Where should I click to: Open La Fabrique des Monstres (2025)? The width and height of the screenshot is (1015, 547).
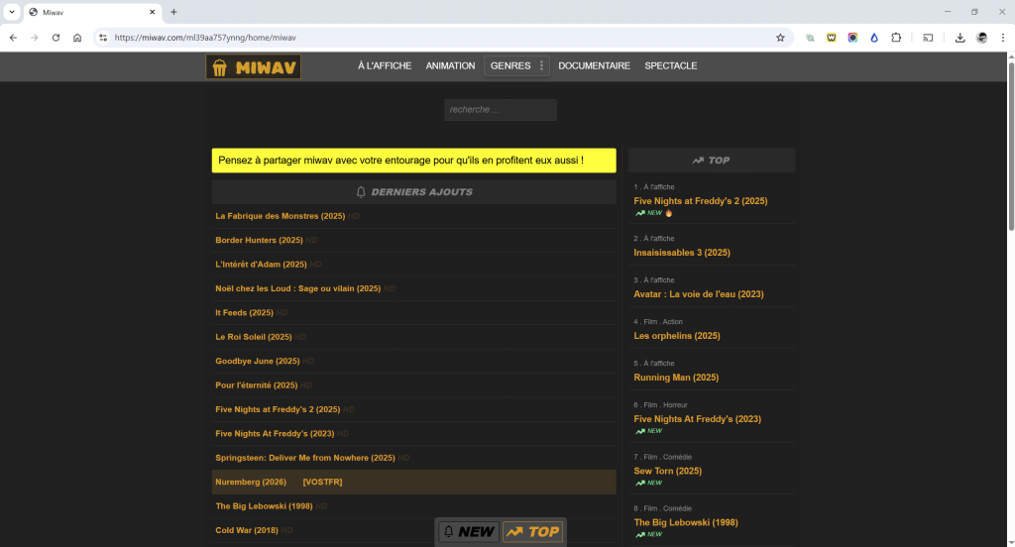[280, 216]
